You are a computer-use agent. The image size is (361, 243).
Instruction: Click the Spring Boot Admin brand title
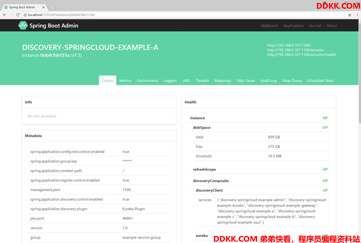54,25
